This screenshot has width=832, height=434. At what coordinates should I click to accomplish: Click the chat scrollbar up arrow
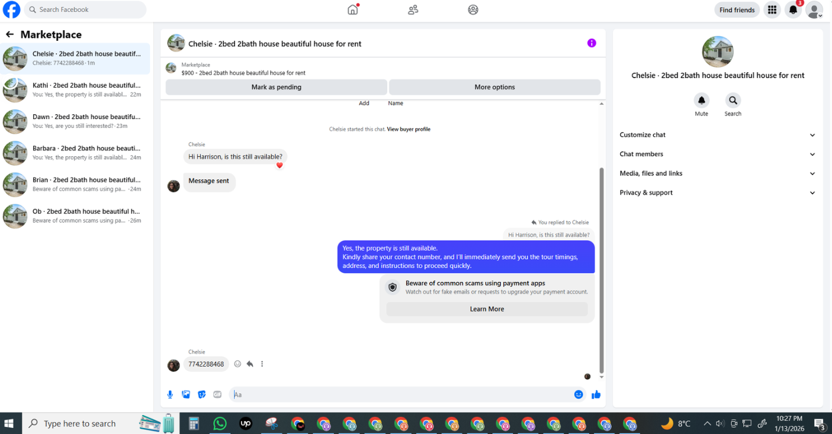[602, 104]
